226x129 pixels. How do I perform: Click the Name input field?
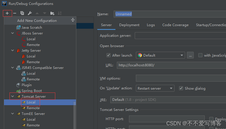(x=170, y=14)
